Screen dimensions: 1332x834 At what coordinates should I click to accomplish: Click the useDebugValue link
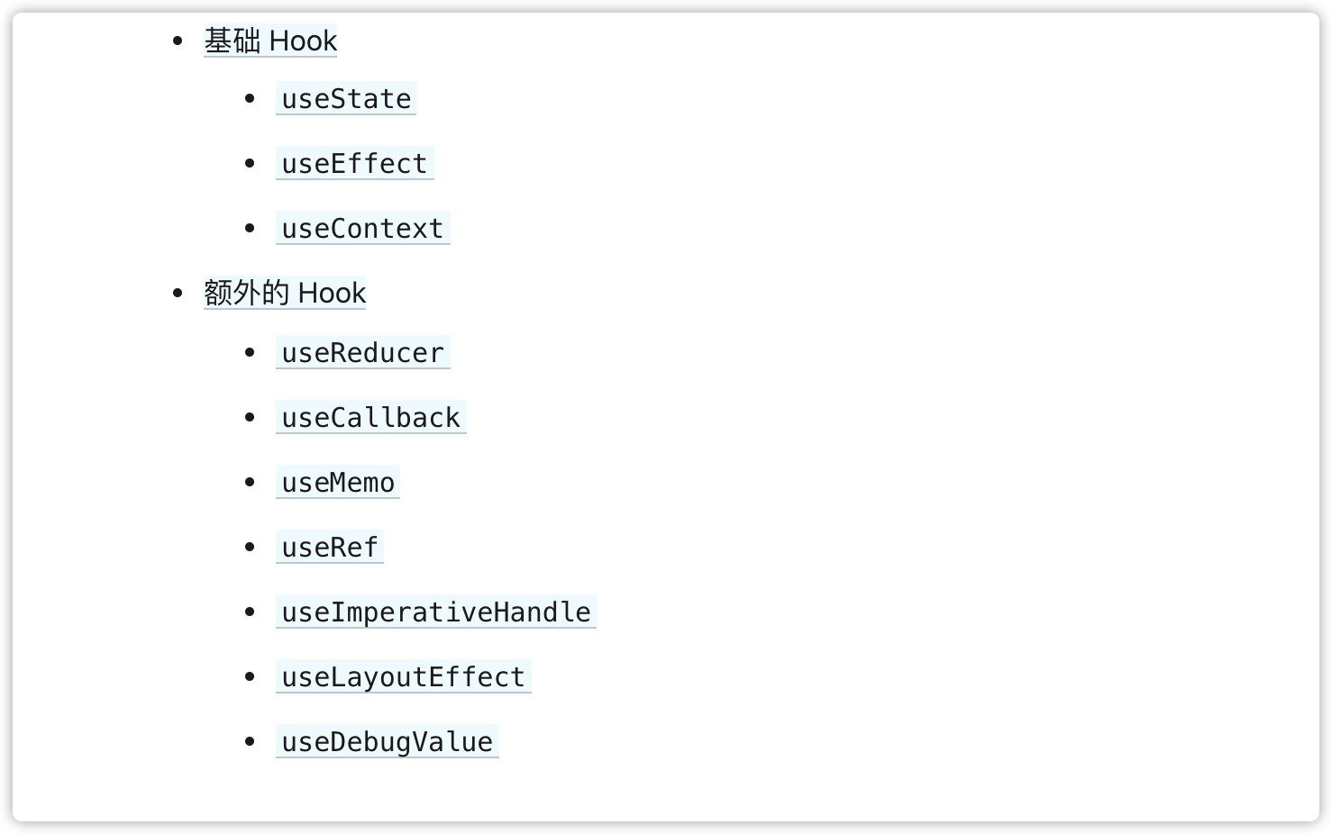coord(387,741)
